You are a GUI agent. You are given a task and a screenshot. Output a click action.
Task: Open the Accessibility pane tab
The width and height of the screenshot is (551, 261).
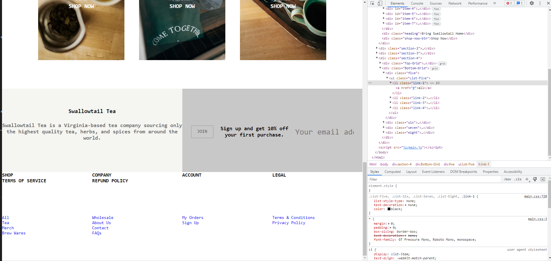coord(513,172)
